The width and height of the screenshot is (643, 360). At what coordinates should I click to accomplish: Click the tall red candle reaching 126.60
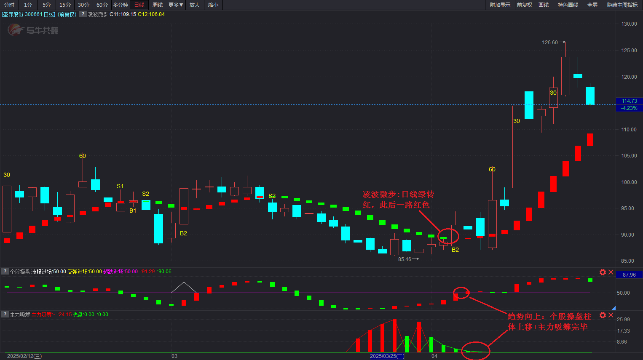565,76
